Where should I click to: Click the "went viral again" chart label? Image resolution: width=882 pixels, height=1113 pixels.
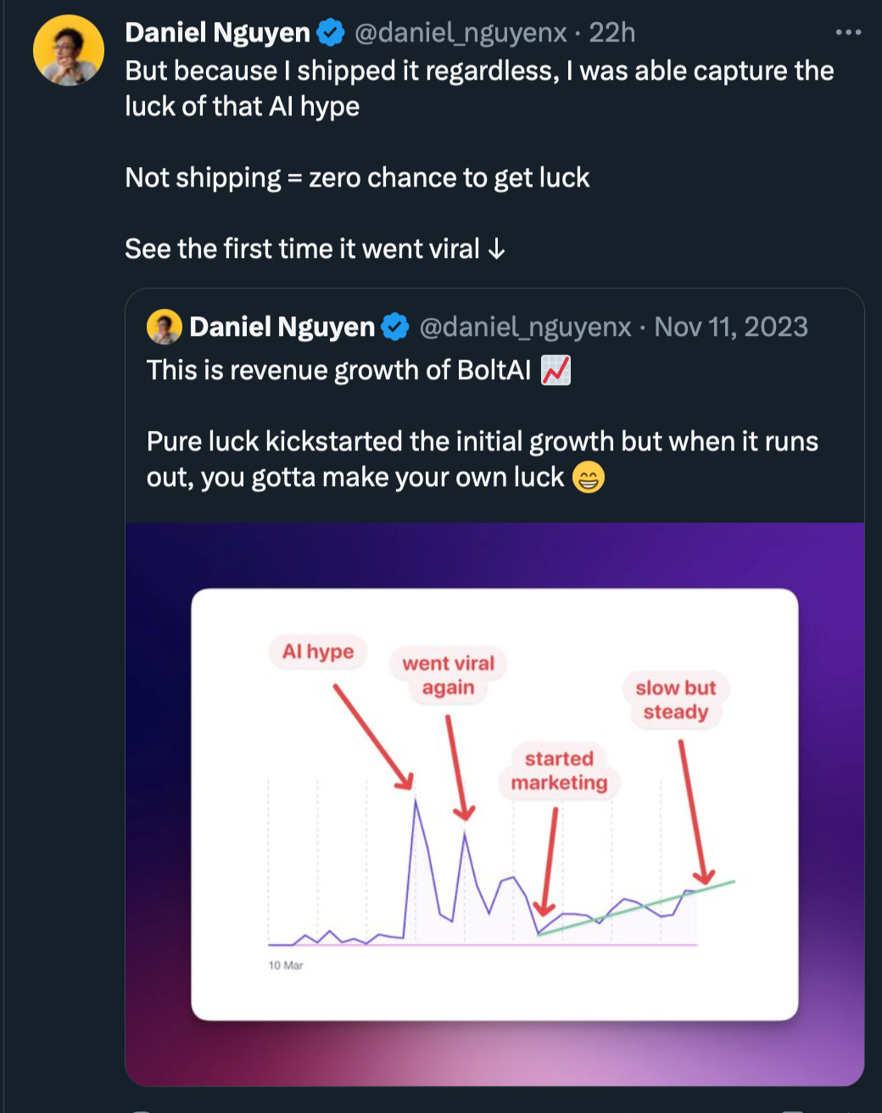448,675
